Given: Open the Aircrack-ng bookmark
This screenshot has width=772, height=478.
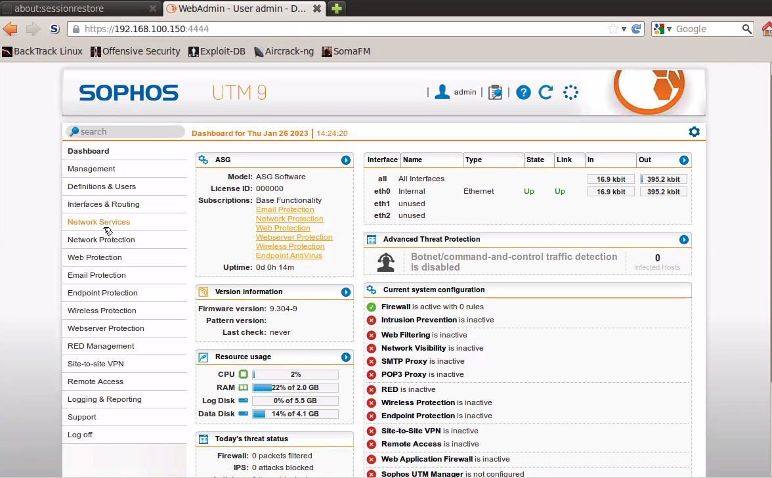Looking at the screenshot, I should [x=284, y=51].
